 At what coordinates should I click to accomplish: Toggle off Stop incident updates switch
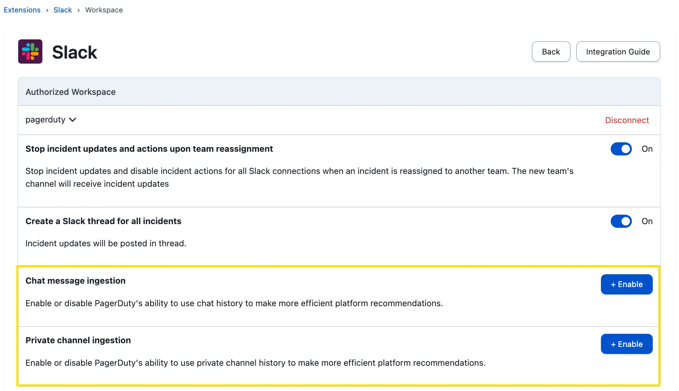(621, 149)
